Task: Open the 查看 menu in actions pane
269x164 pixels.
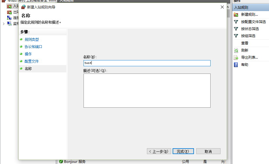Action: [x=245, y=43]
